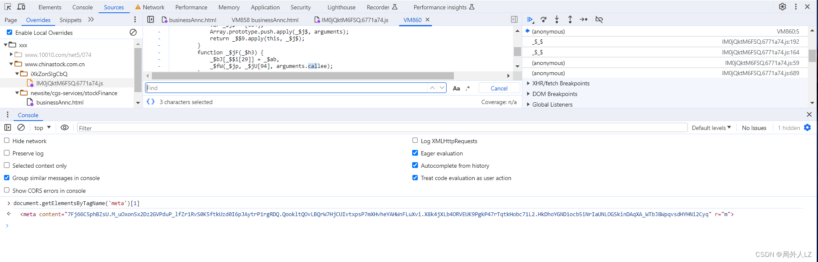Select IM0jQktM6FSQ.6771a74.js in tree
The width and height of the screenshot is (818, 262).
click(69, 83)
